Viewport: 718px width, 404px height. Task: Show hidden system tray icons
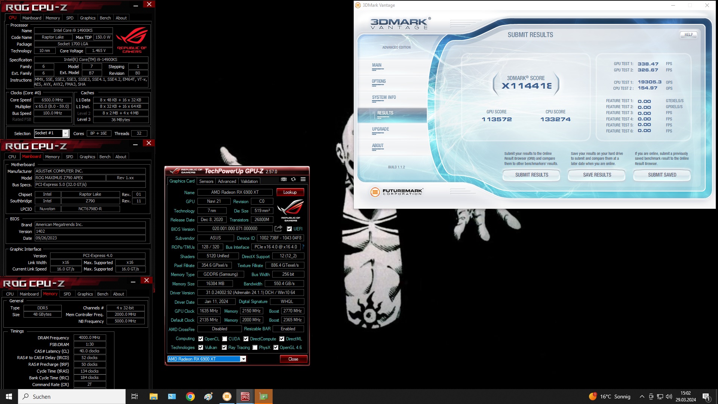(x=642, y=397)
